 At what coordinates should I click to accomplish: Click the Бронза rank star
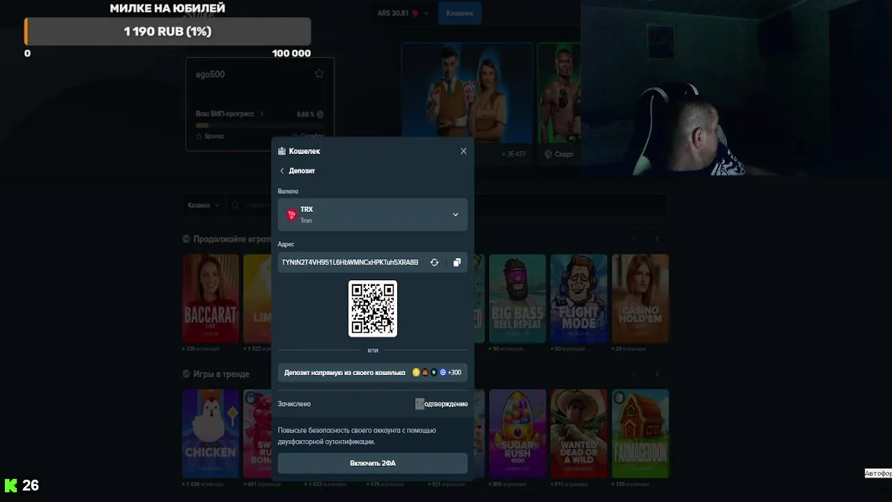(x=200, y=136)
